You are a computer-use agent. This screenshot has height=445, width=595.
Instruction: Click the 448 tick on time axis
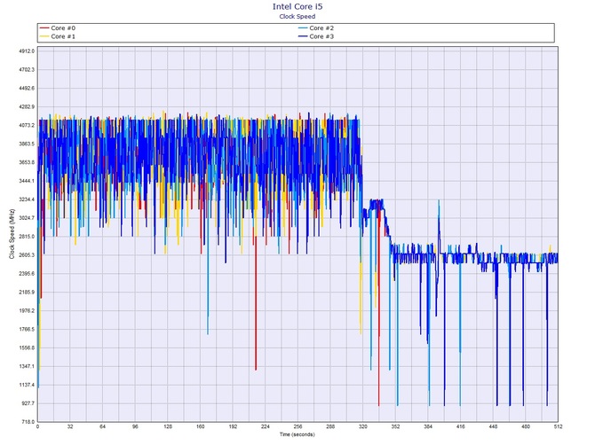click(493, 426)
